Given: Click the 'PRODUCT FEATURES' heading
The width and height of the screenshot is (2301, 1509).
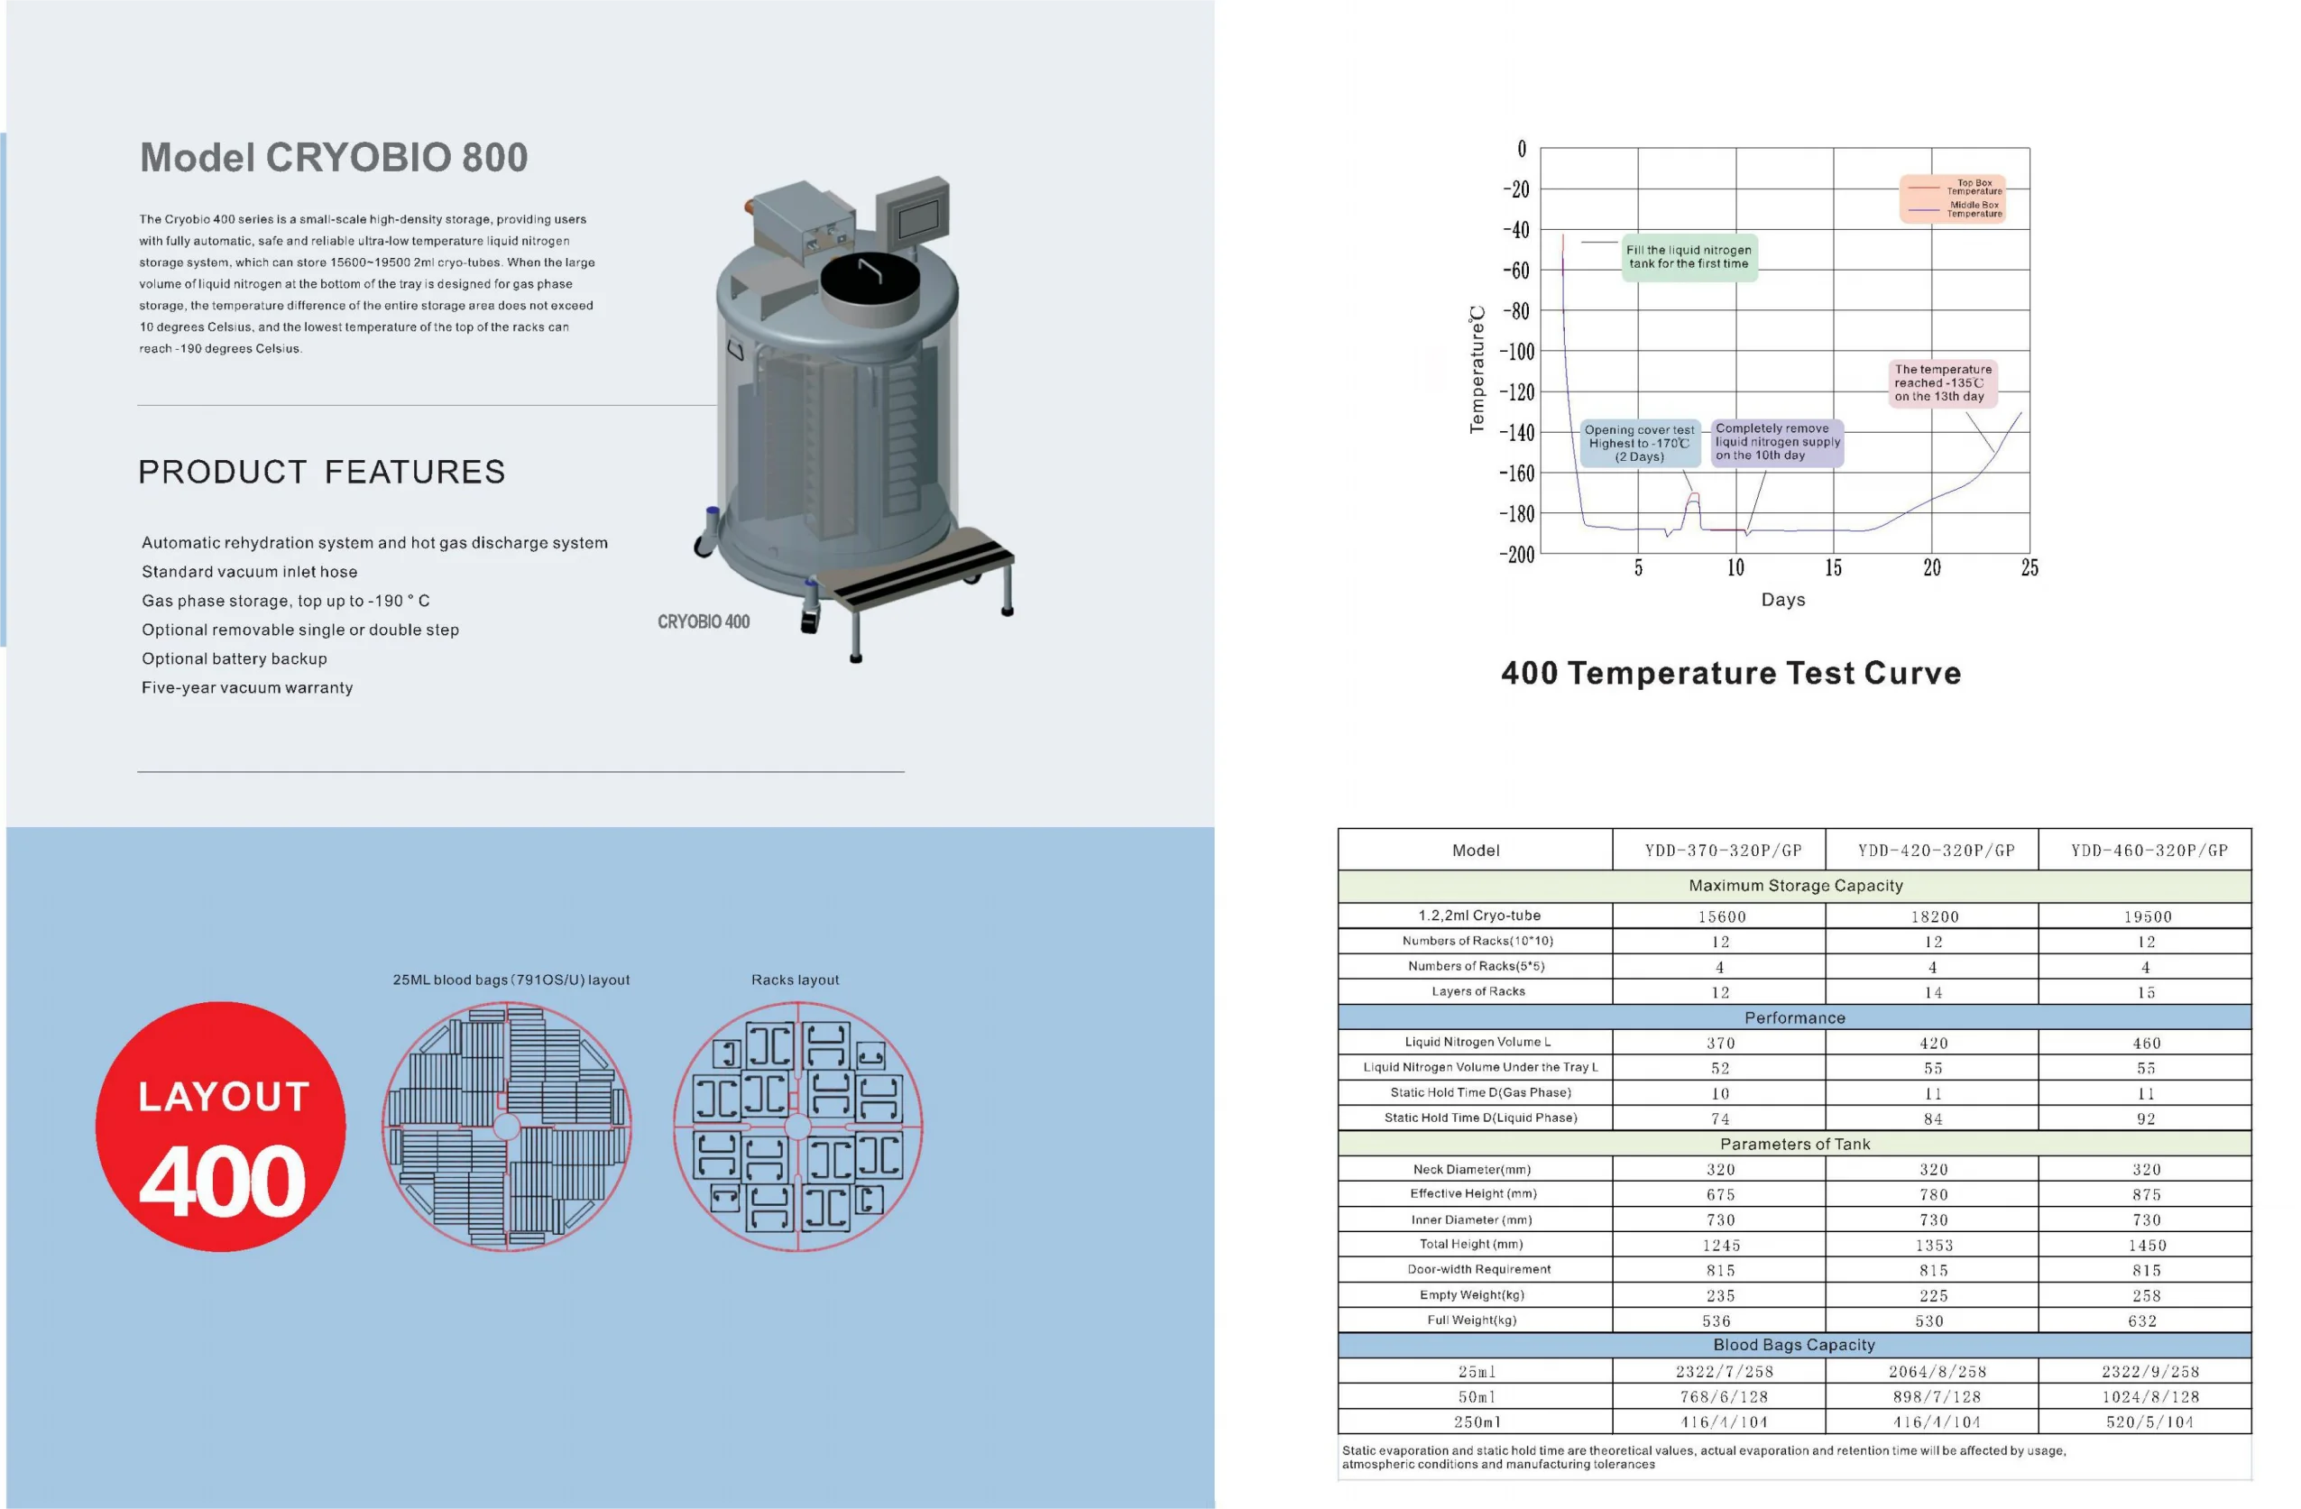Looking at the screenshot, I should (322, 472).
